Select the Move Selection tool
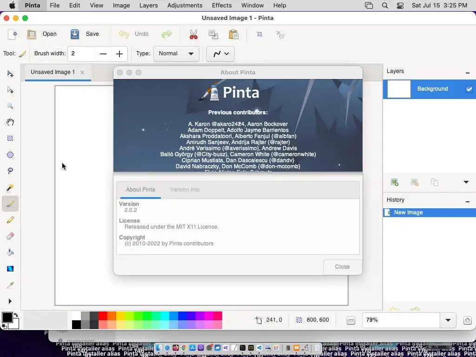476x357 pixels. (x=10, y=90)
